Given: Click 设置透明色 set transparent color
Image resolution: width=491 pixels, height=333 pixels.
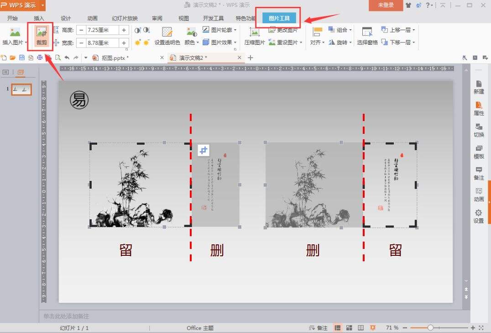Looking at the screenshot, I should click(x=167, y=37).
